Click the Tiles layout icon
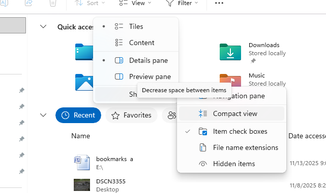Screen dimensions: 326x193 119,26
